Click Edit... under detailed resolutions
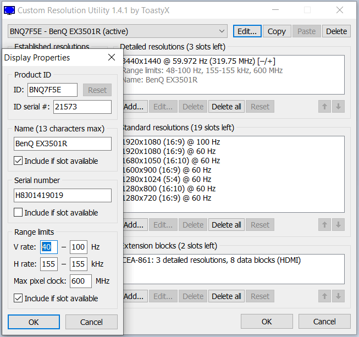 click(x=163, y=107)
